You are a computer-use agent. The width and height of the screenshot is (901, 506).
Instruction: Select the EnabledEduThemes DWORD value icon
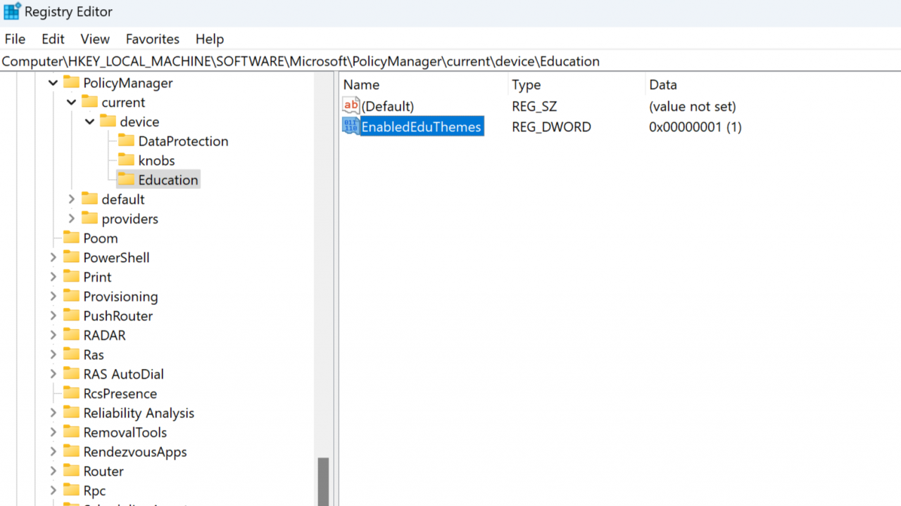coord(351,126)
